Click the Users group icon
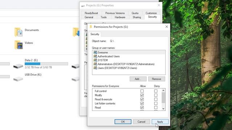232x130 pixels. click(95, 68)
